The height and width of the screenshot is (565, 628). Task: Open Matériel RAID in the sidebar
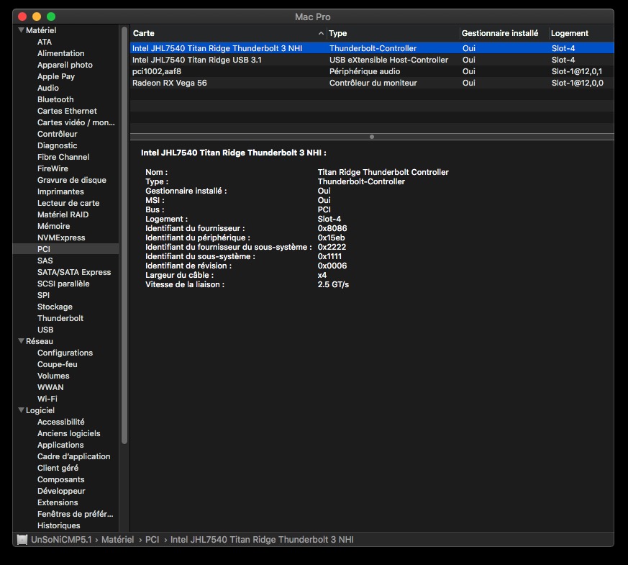(63, 214)
